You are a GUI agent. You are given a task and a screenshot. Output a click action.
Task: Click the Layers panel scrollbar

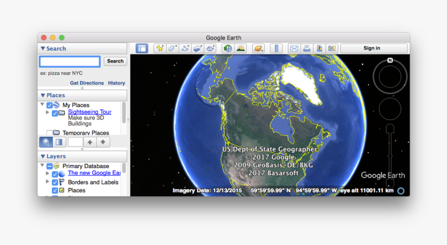124,168
